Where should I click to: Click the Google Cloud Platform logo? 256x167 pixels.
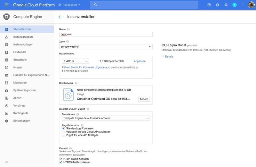[34, 5]
